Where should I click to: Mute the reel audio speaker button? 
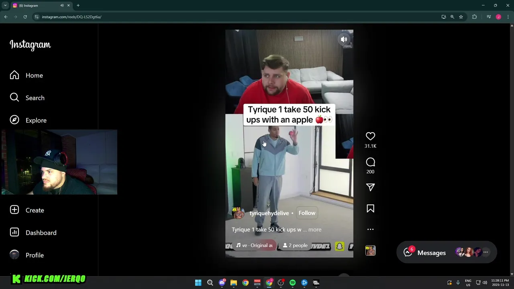tap(344, 39)
